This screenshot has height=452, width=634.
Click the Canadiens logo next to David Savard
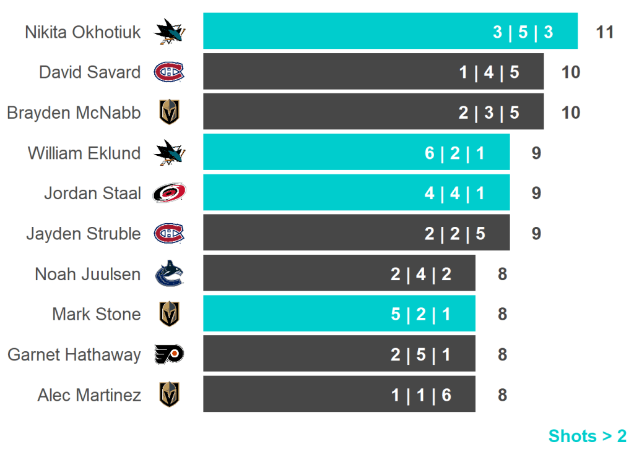click(x=169, y=72)
